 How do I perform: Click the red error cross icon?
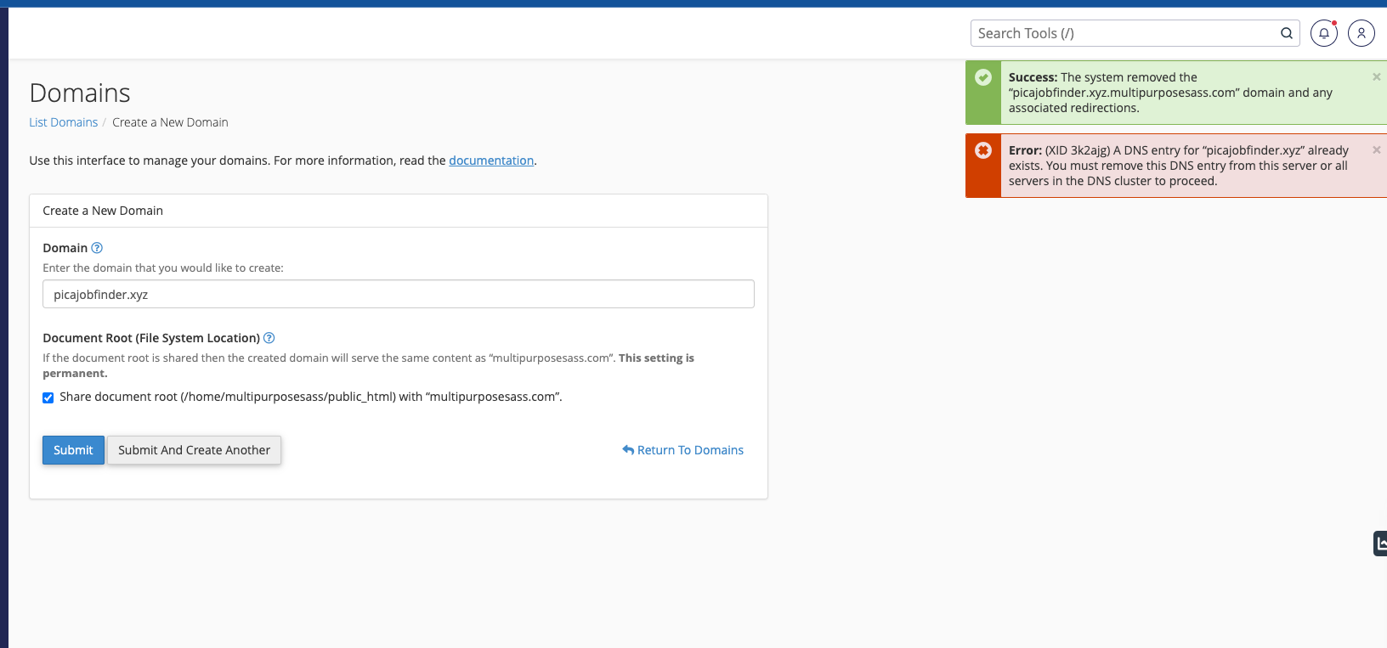click(x=983, y=150)
